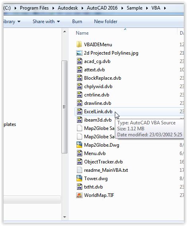187x226 pixels.
Task: Expand the arrow after Program Files in address bar
Action: pos(53,8)
